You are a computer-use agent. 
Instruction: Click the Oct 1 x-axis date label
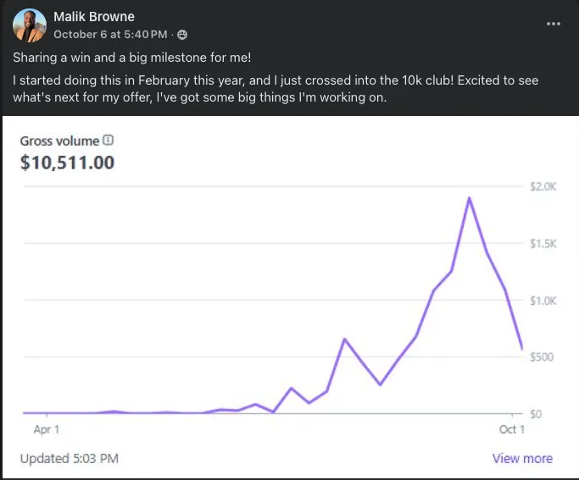(x=512, y=429)
